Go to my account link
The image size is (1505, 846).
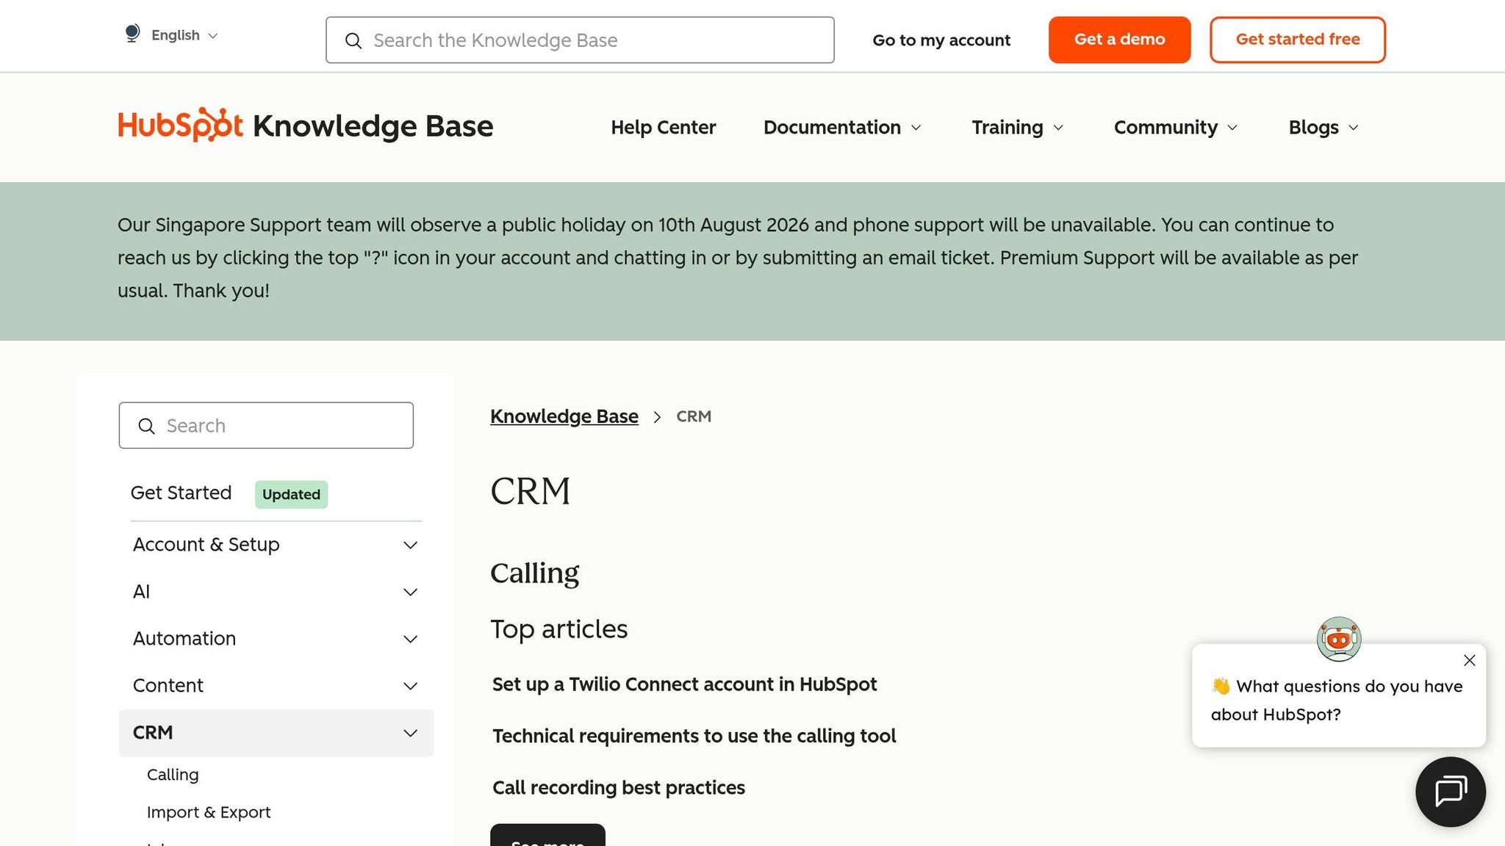(x=941, y=40)
